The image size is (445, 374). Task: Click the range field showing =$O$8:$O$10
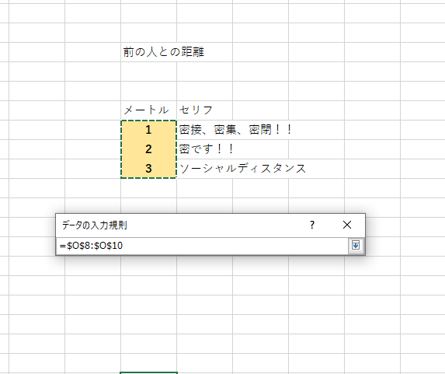pos(202,246)
